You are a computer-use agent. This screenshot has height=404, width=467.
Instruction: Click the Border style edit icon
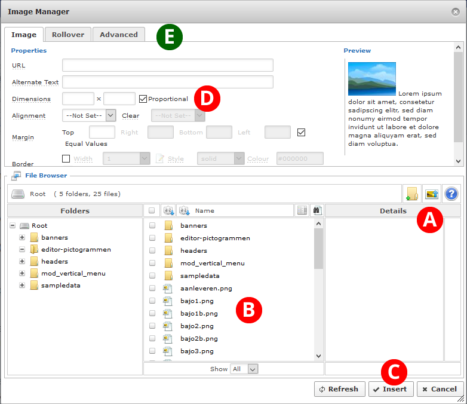click(x=160, y=158)
